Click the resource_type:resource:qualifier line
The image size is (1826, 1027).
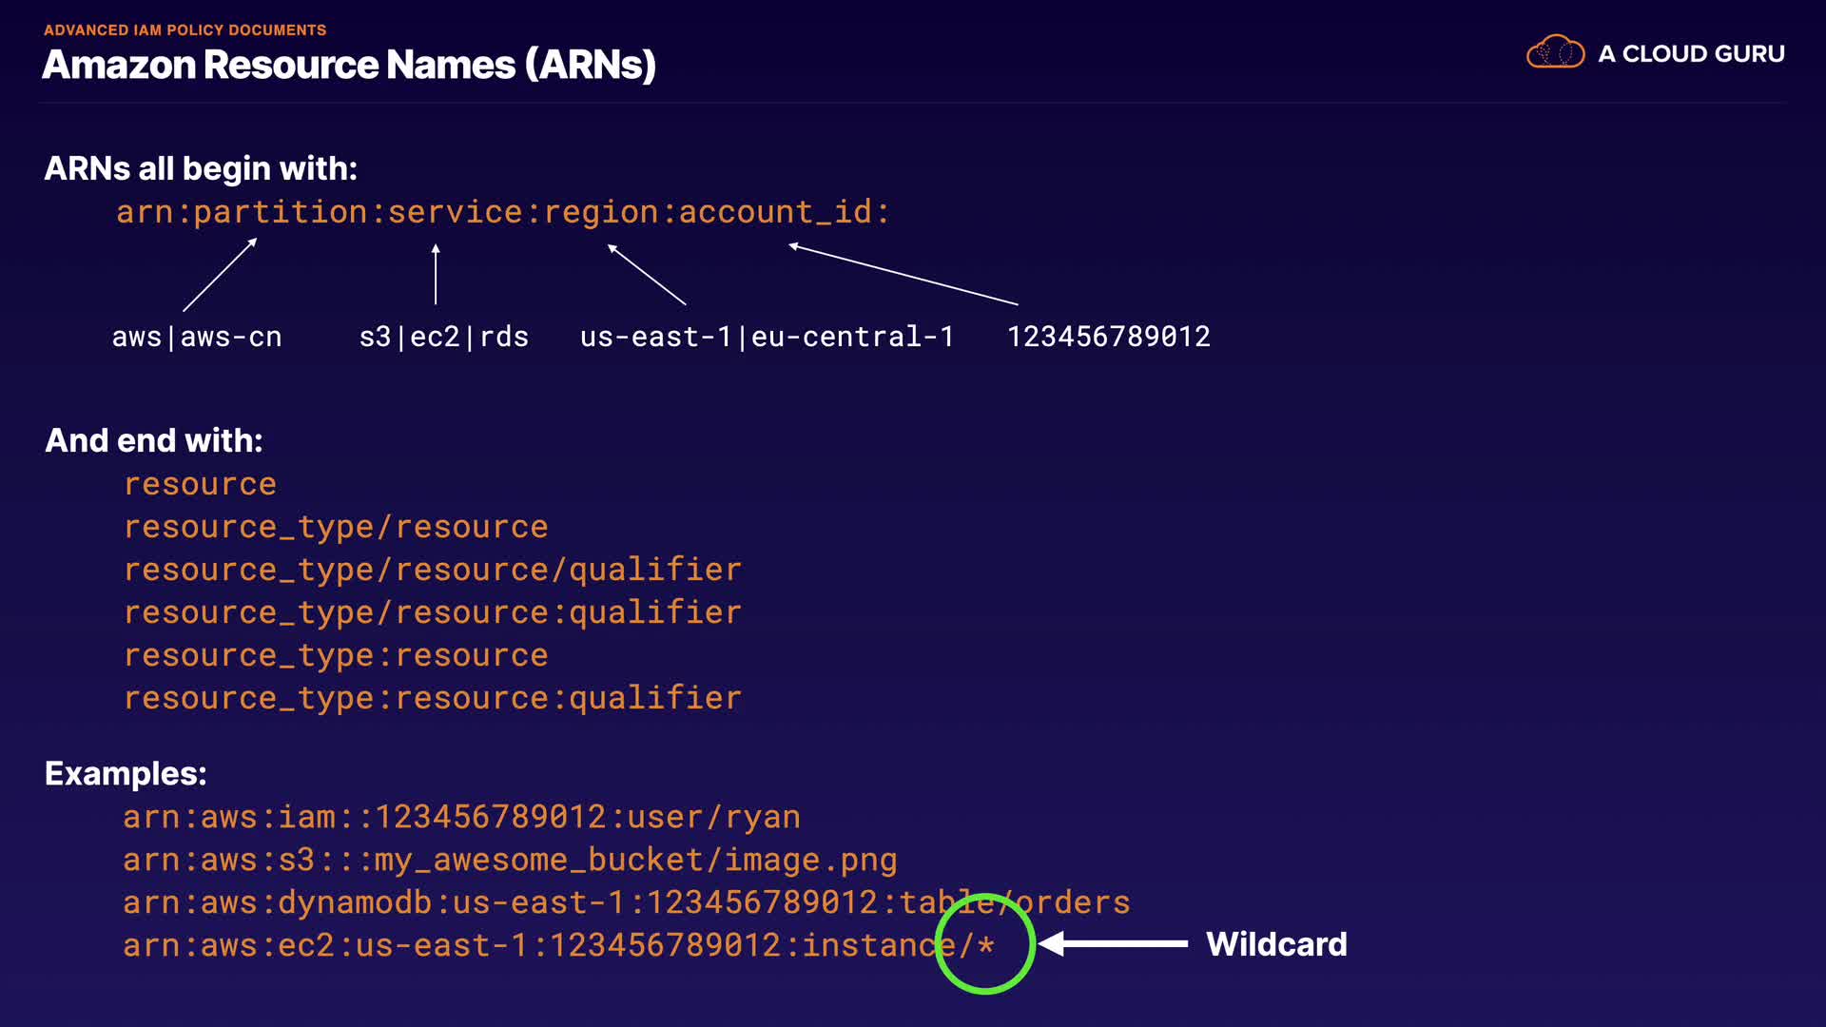coord(433,698)
